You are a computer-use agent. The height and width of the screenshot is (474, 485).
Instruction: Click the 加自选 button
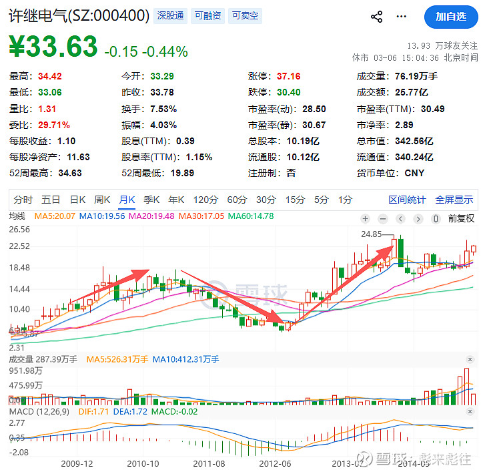tap(451, 17)
